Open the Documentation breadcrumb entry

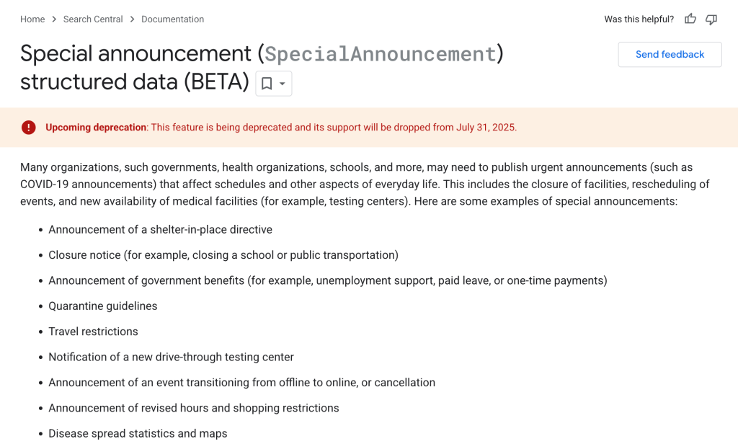click(172, 19)
